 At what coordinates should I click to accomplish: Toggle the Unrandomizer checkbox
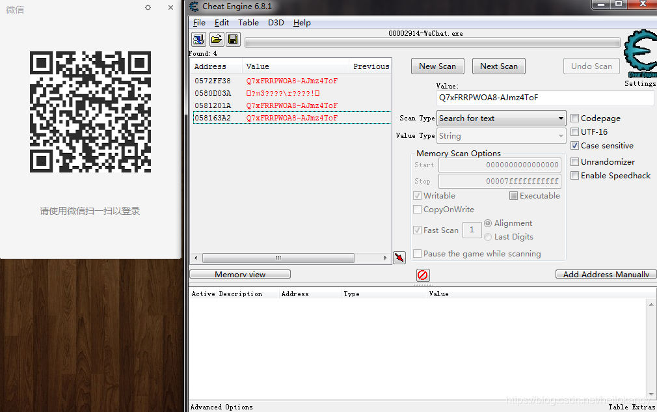tap(575, 162)
